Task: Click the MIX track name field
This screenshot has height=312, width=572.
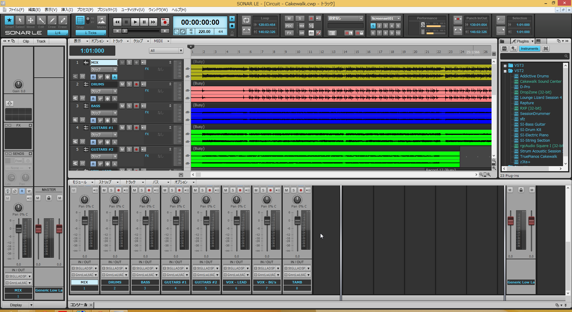Action: point(104,63)
